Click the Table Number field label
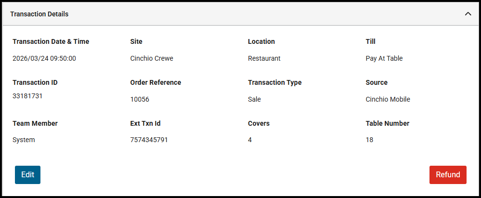The image size is (481, 198). 387,123
